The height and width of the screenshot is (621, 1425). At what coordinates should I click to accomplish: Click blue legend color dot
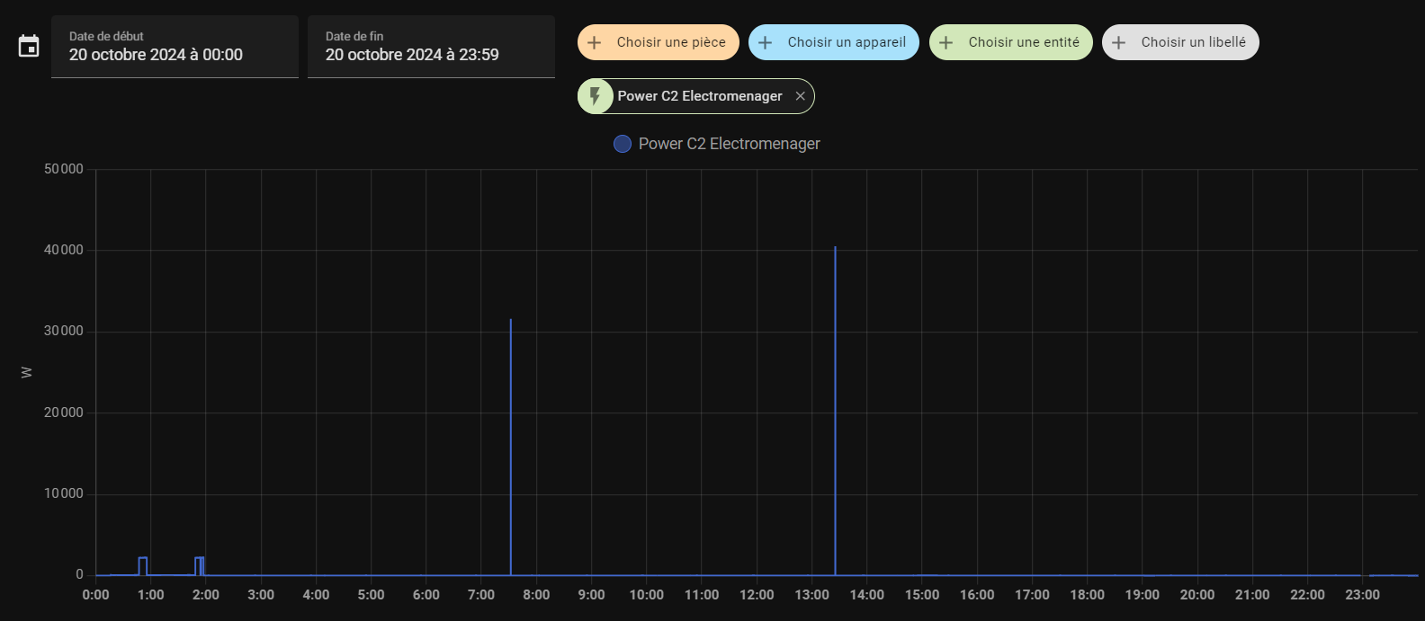click(623, 144)
